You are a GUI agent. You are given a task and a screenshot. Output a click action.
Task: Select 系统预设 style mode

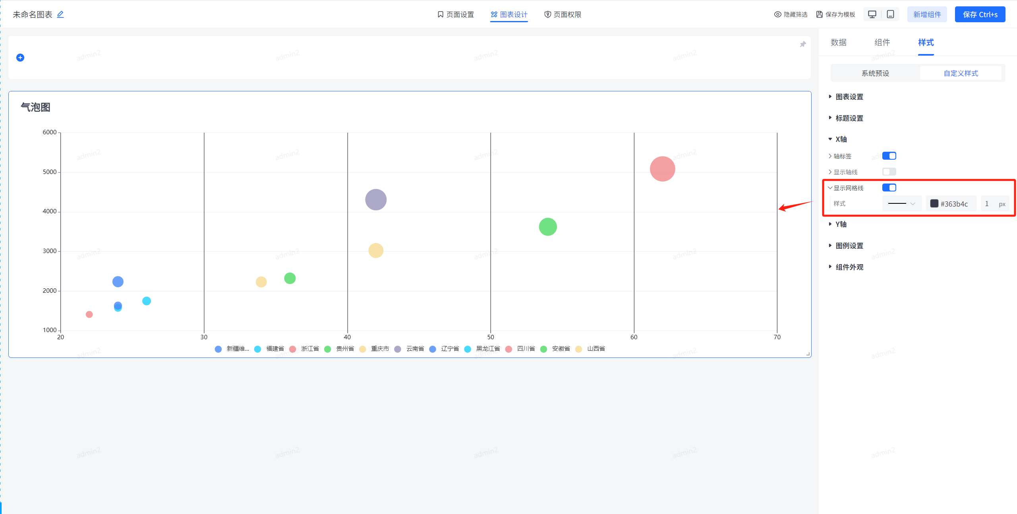(876, 73)
